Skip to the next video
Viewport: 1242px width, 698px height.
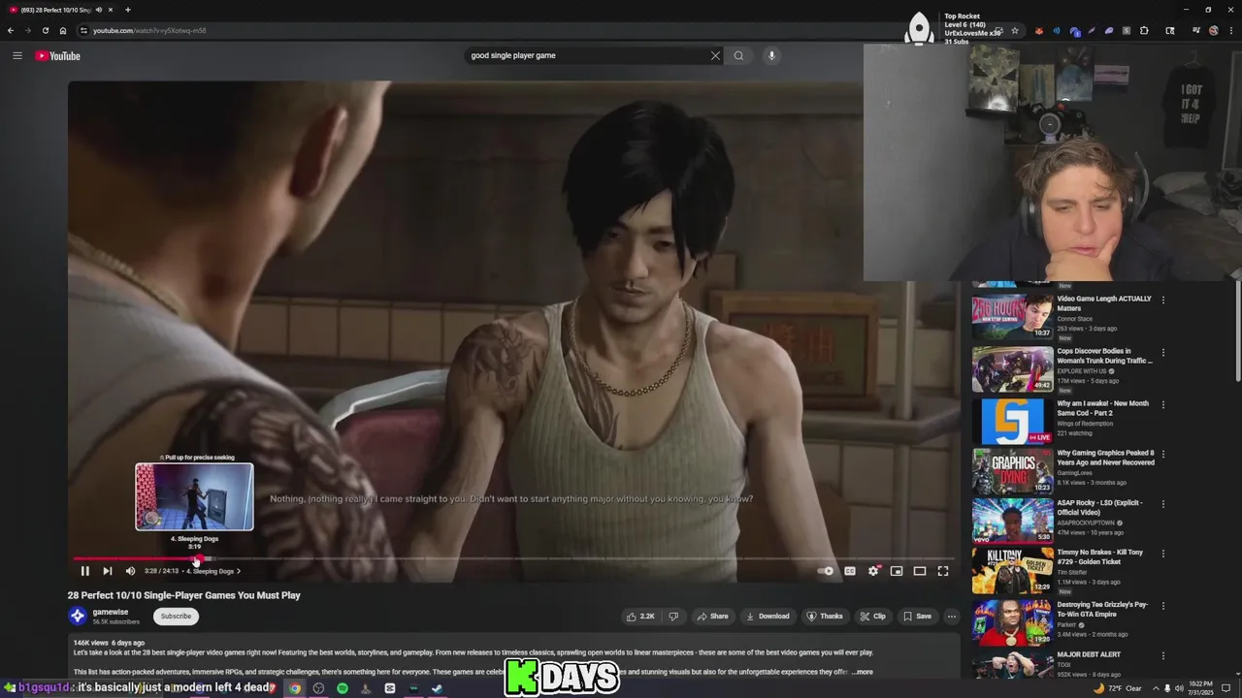(107, 571)
